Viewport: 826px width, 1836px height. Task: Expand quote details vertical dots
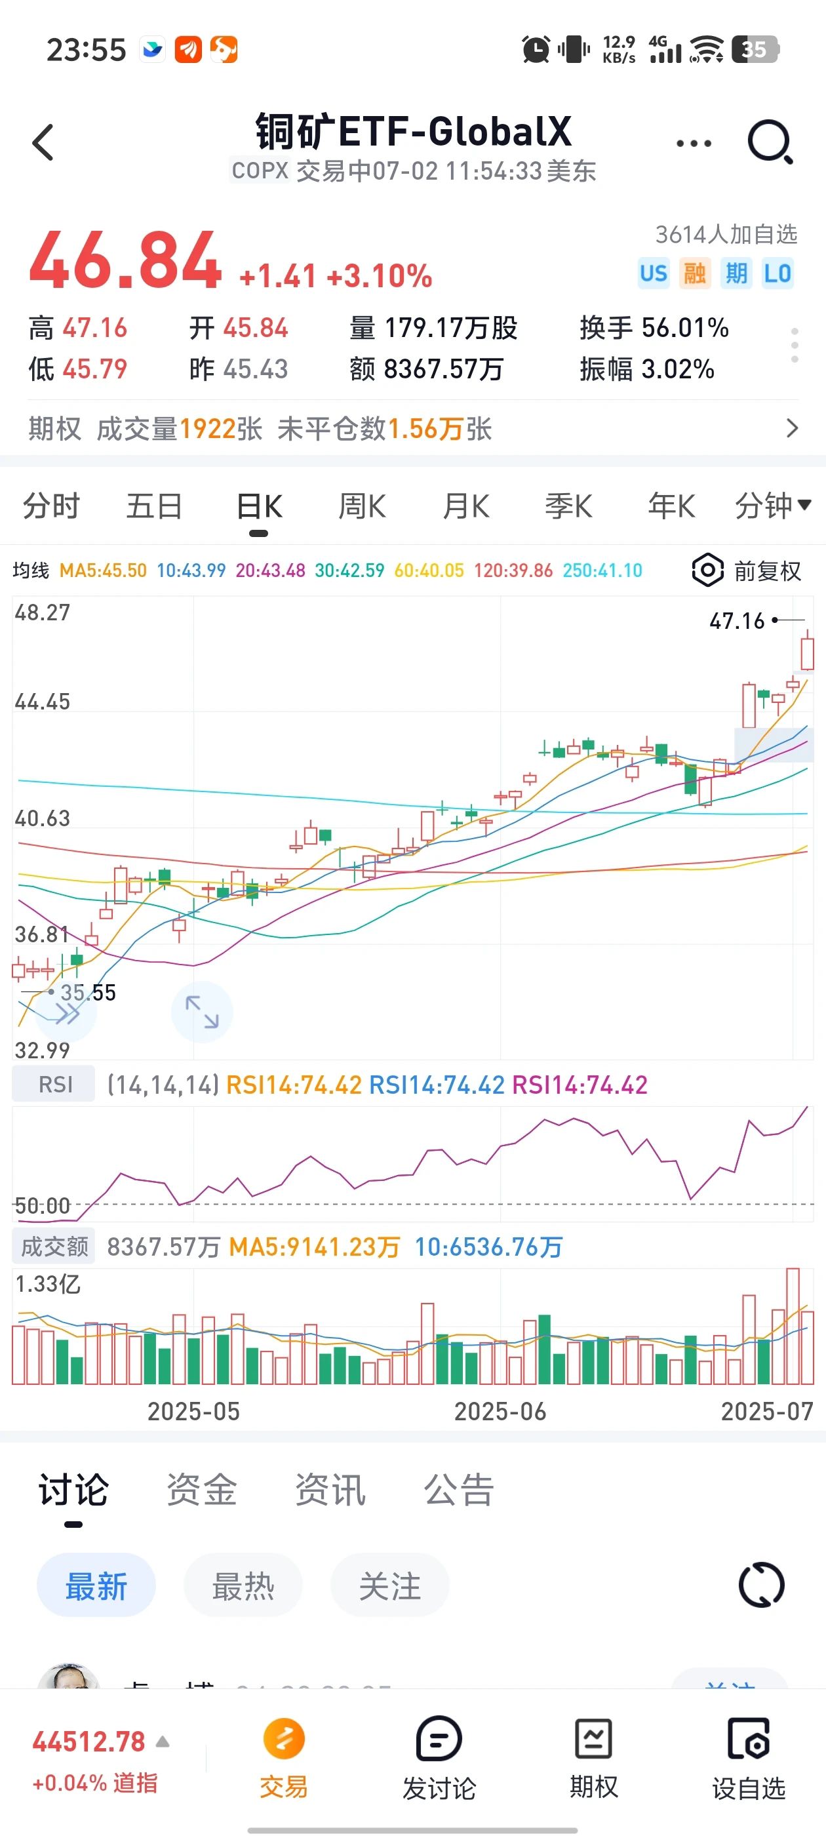pos(795,346)
